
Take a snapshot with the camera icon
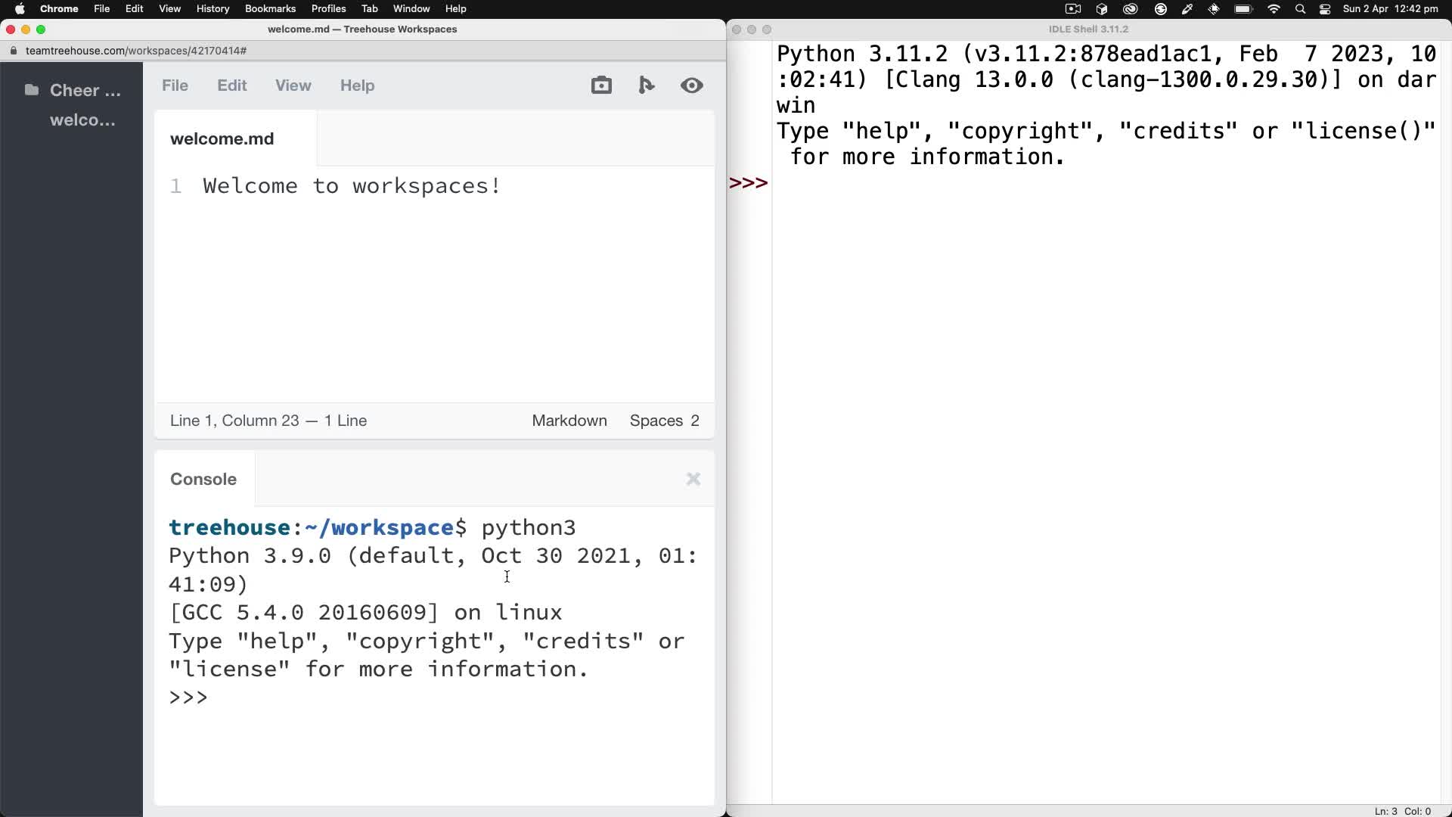(601, 85)
